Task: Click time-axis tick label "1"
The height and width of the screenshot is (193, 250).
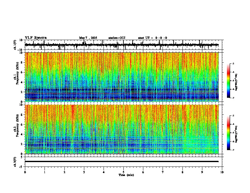Action: tap(45, 172)
